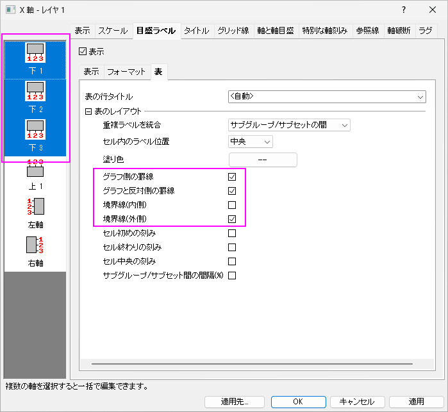Screen dimensions: 448x412
Task: Switch to the 参照線 tab
Action: pyautogui.click(x=367, y=31)
